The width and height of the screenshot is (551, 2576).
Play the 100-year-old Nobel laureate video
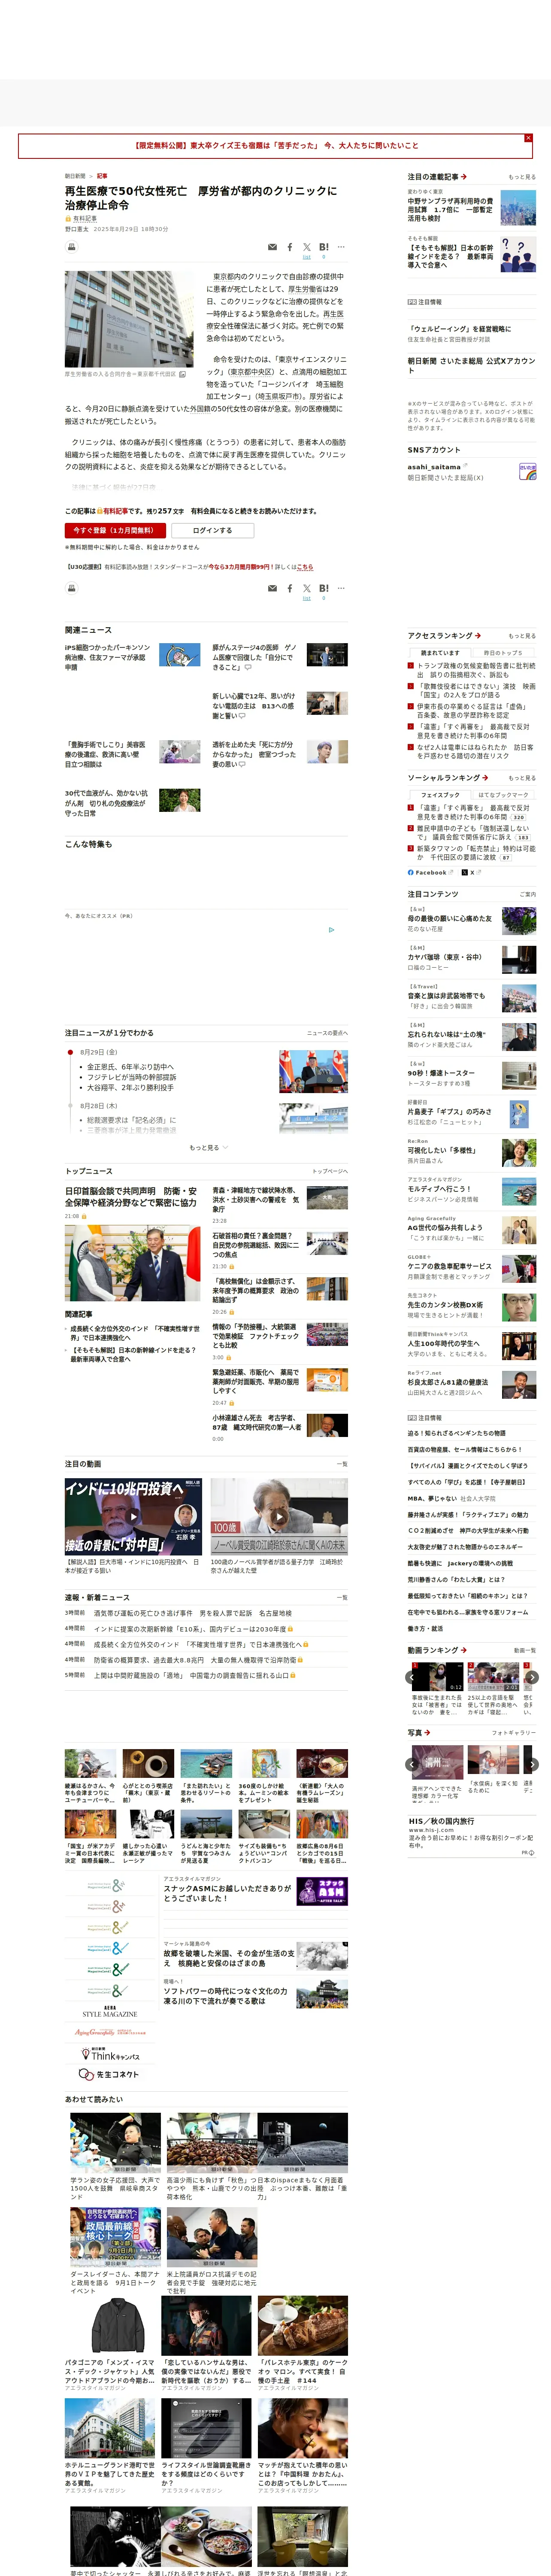tap(279, 1517)
